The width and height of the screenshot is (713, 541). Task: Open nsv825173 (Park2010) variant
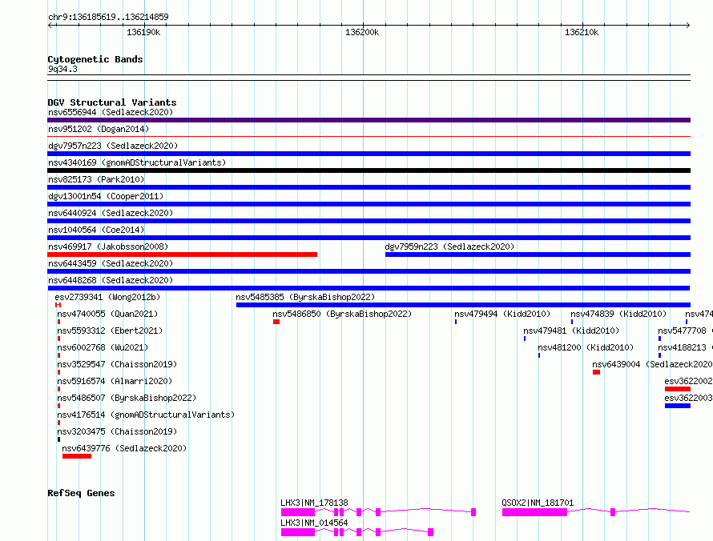point(96,179)
